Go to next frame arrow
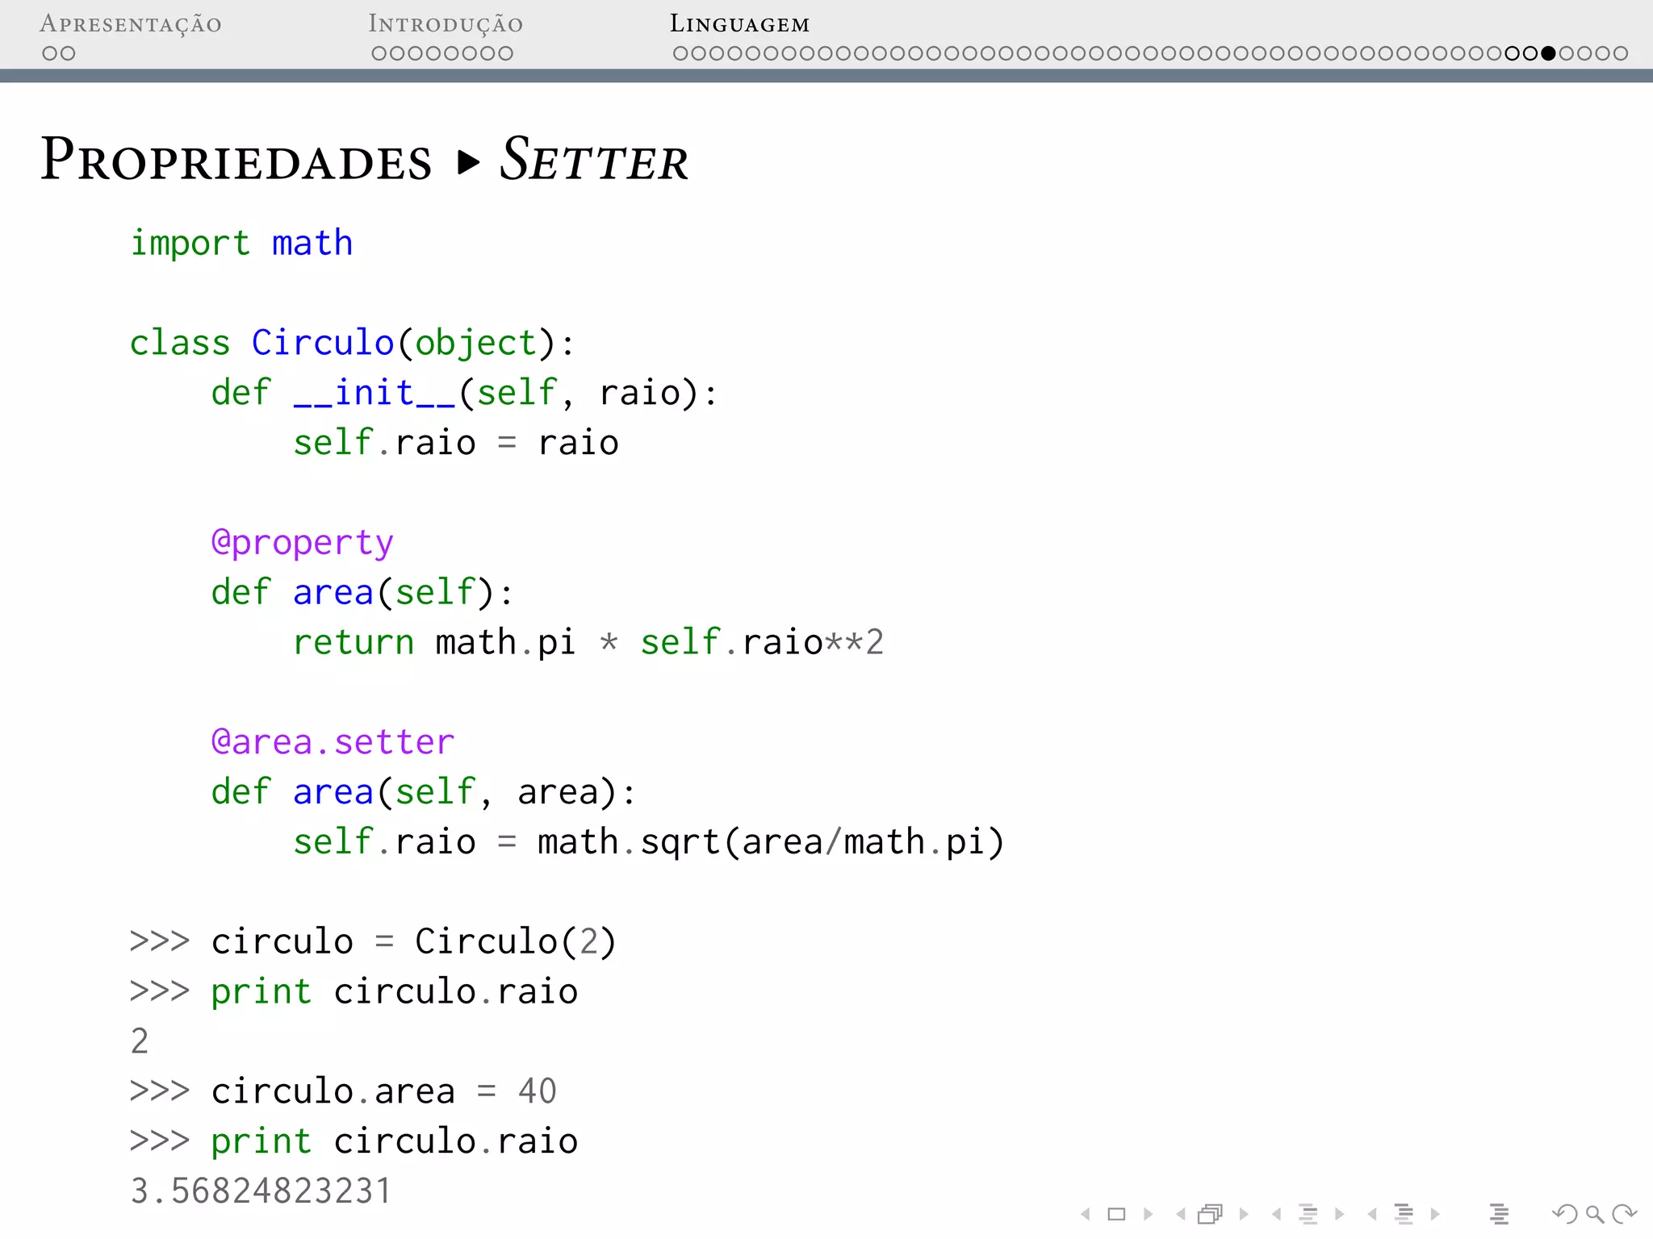Viewport: 1653px width, 1239px height. 1244,1214
